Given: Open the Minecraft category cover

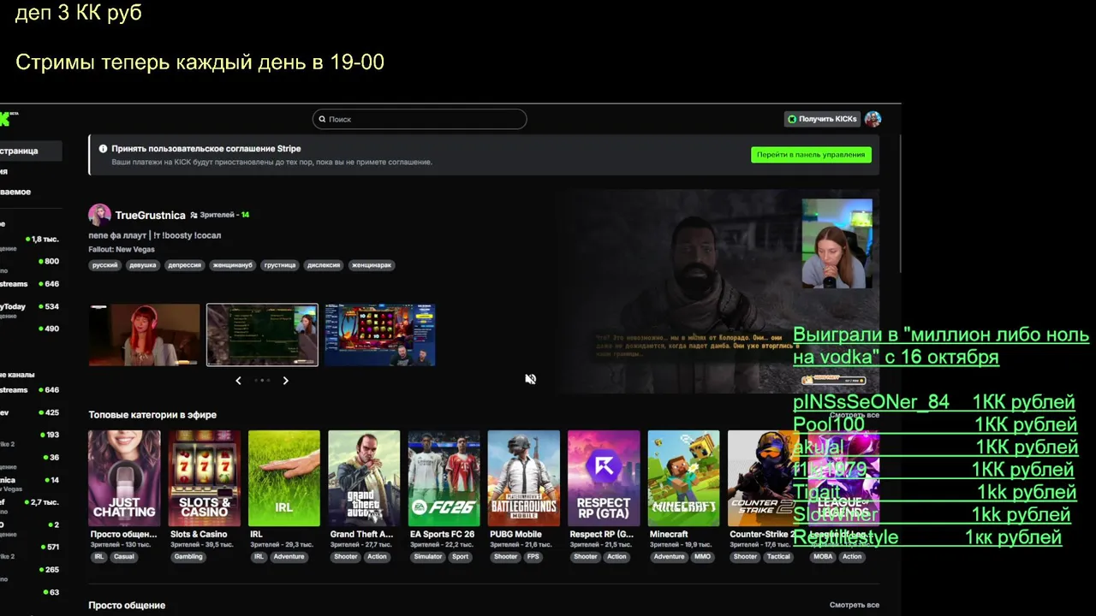Looking at the screenshot, I should (683, 478).
